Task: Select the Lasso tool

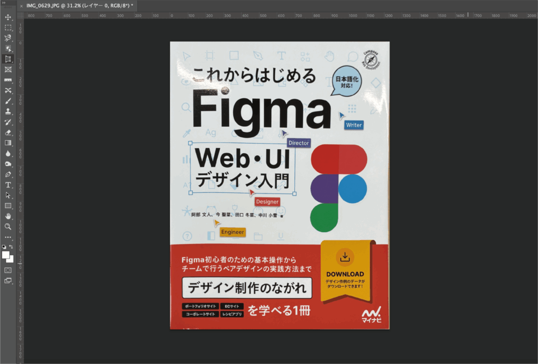Action: point(8,38)
